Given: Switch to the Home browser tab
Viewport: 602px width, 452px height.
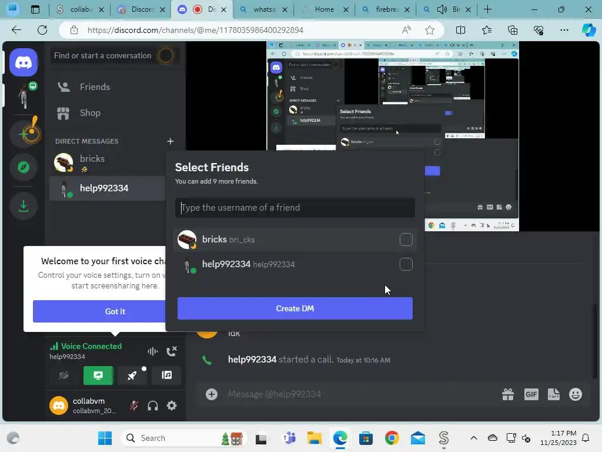Looking at the screenshot, I should pyautogui.click(x=325, y=9).
